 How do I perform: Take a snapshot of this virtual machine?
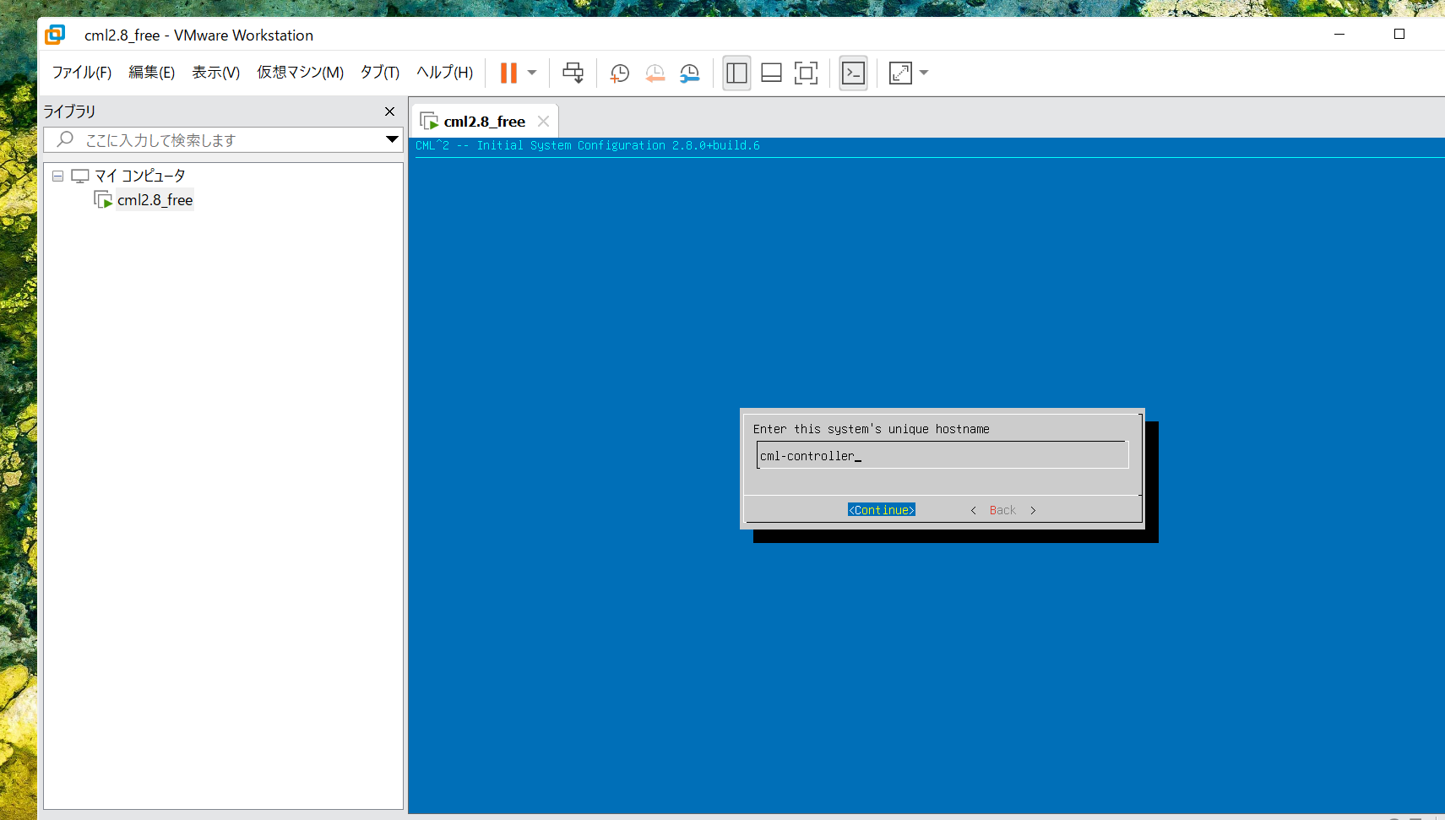(x=620, y=73)
